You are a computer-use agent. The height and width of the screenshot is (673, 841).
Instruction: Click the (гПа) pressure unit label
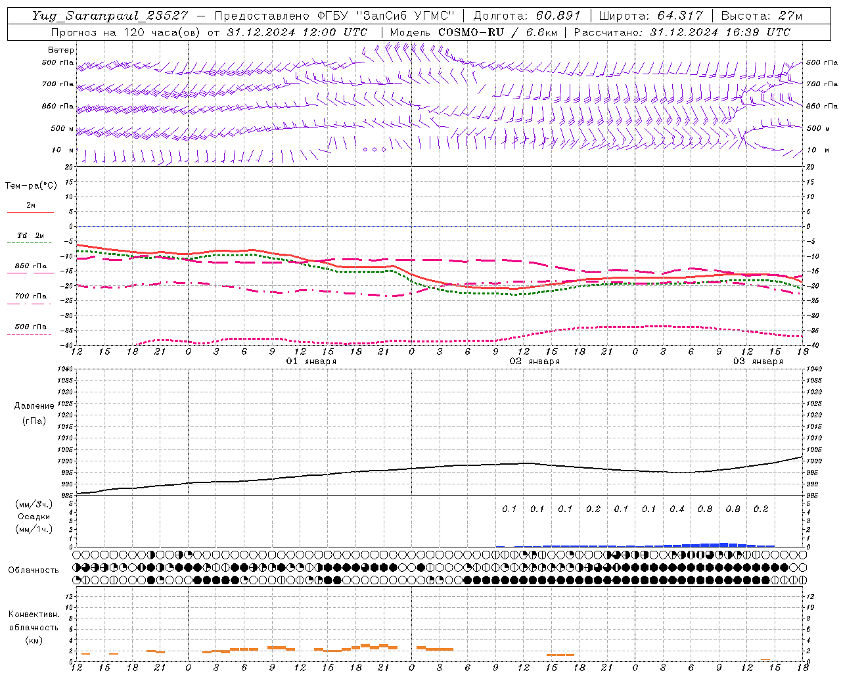pyautogui.click(x=34, y=421)
